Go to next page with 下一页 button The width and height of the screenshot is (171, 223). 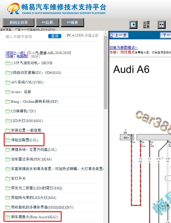166,35
